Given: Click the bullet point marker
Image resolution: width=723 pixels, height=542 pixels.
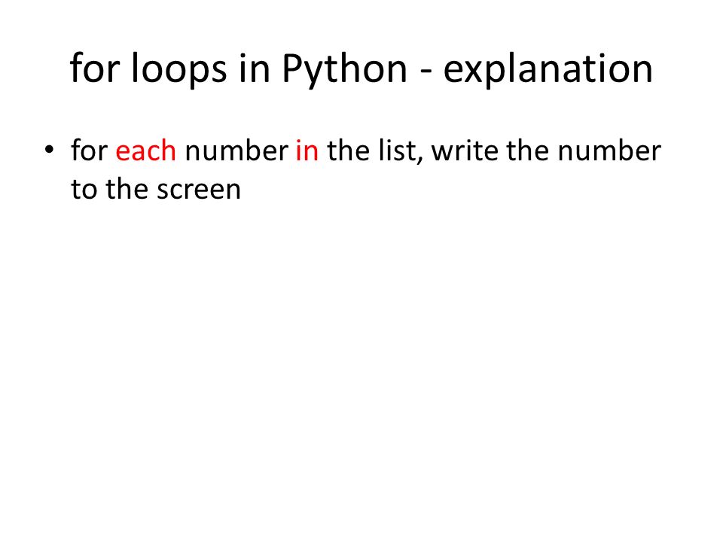Looking at the screenshot, I should tap(50, 149).
